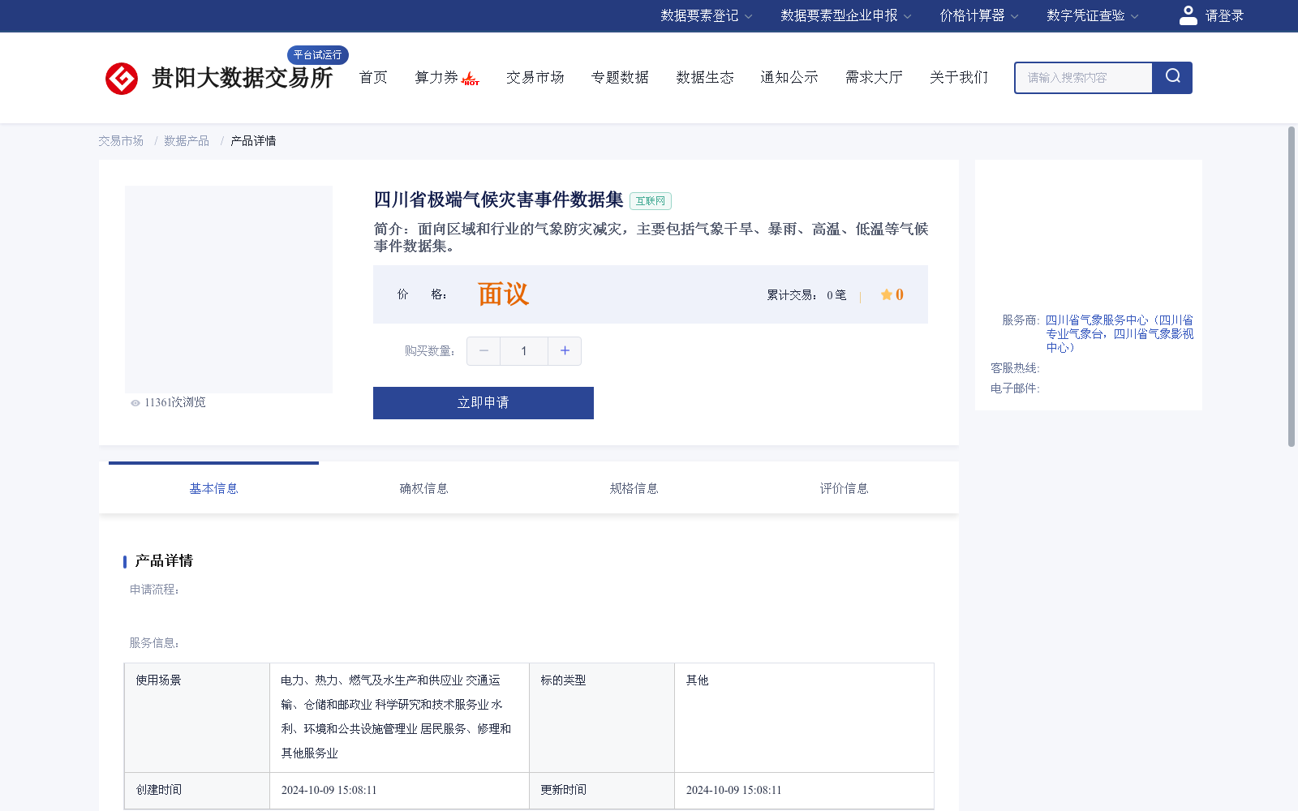Expand the 数据要素登记 dropdown
Screen dimensions: 1298x811
(706, 15)
